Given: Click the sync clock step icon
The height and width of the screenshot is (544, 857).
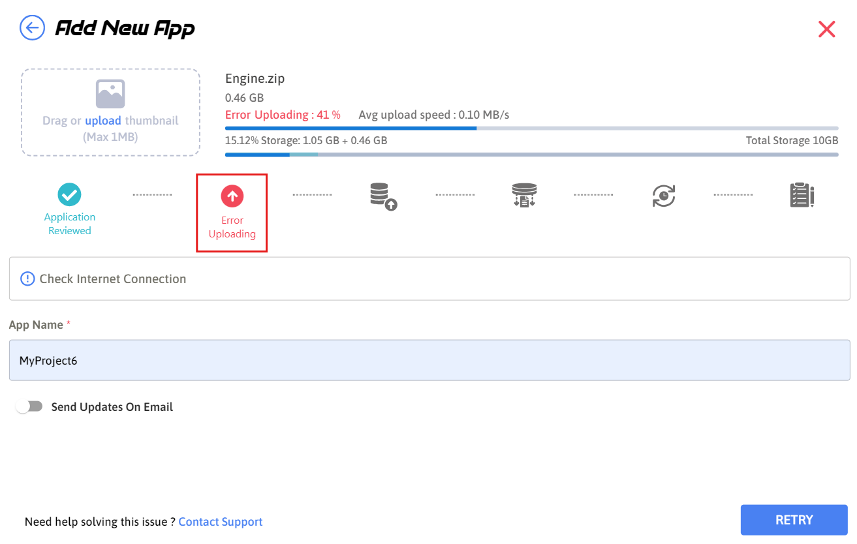Looking at the screenshot, I should tap(663, 196).
